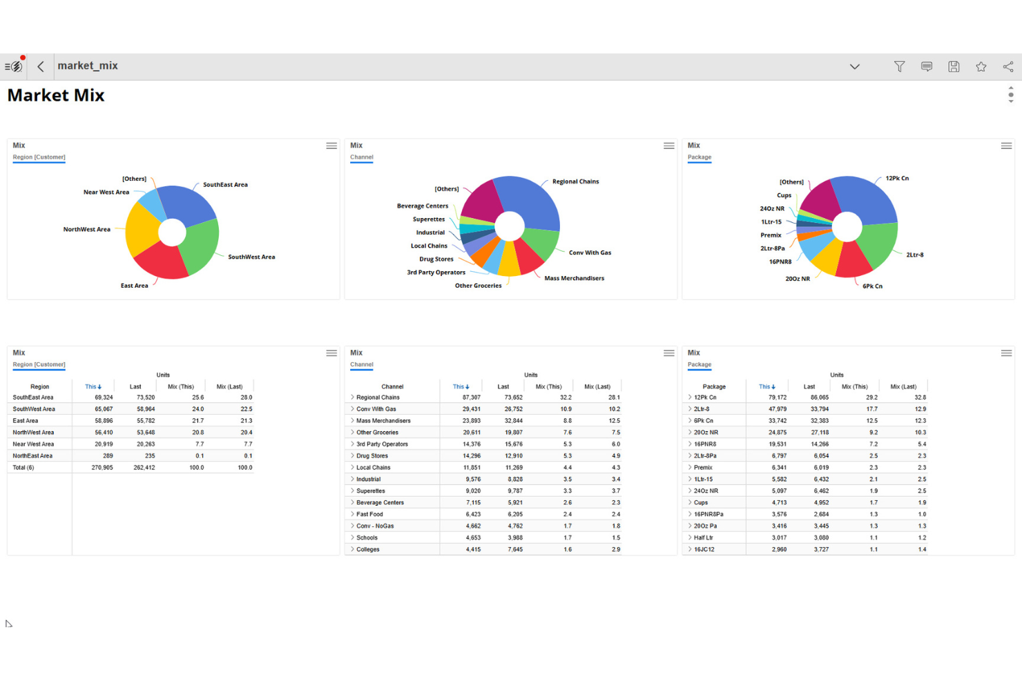Select Channel tab in table panel
Image resolution: width=1022 pixels, height=681 pixels.
tap(362, 364)
